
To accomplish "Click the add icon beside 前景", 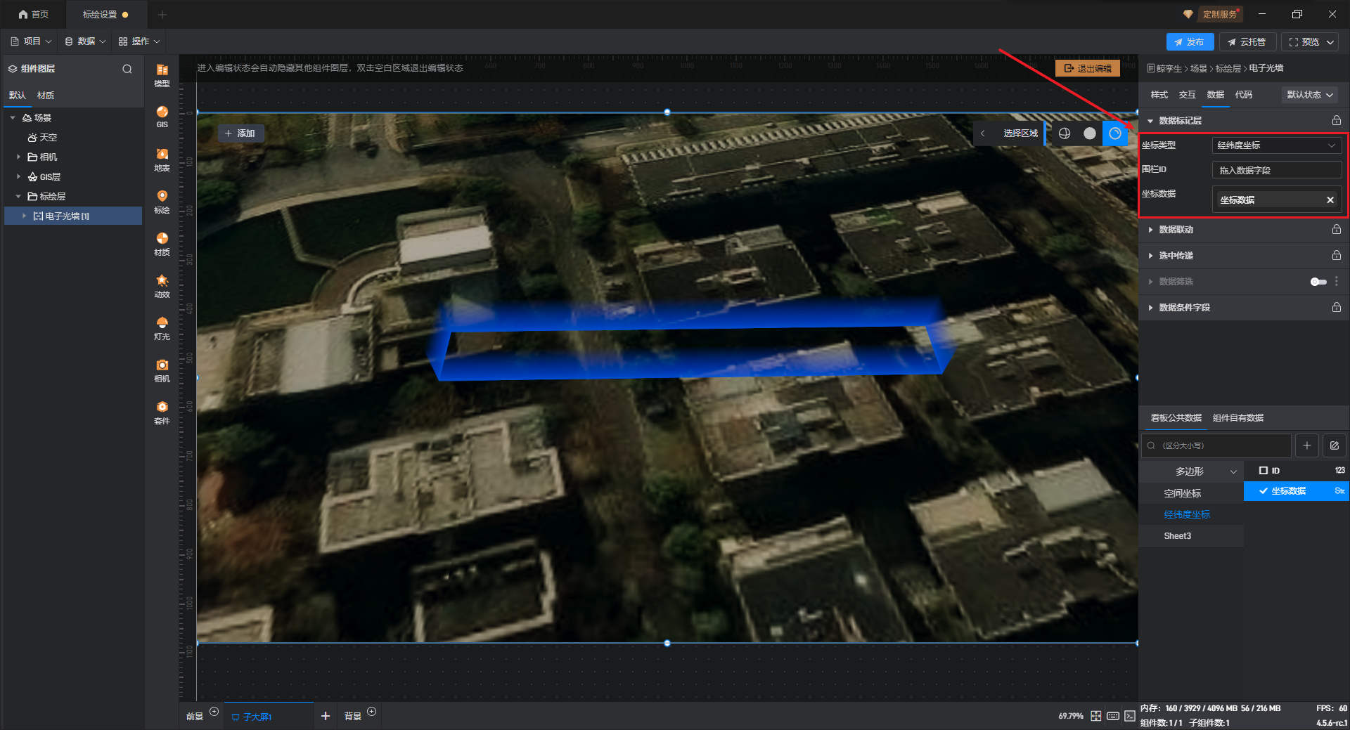I will coord(214,712).
